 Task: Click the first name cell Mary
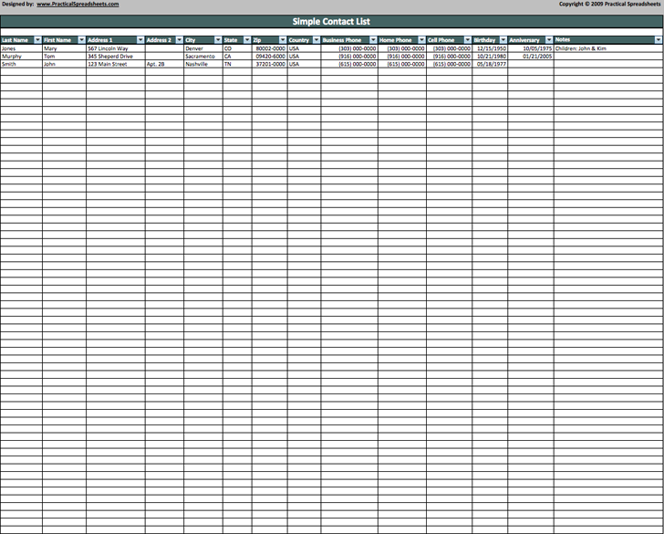click(65, 48)
